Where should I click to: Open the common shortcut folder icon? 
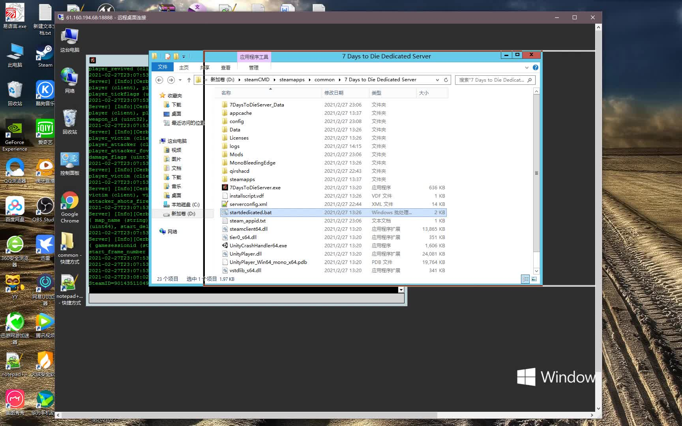pyautogui.click(x=69, y=248)
